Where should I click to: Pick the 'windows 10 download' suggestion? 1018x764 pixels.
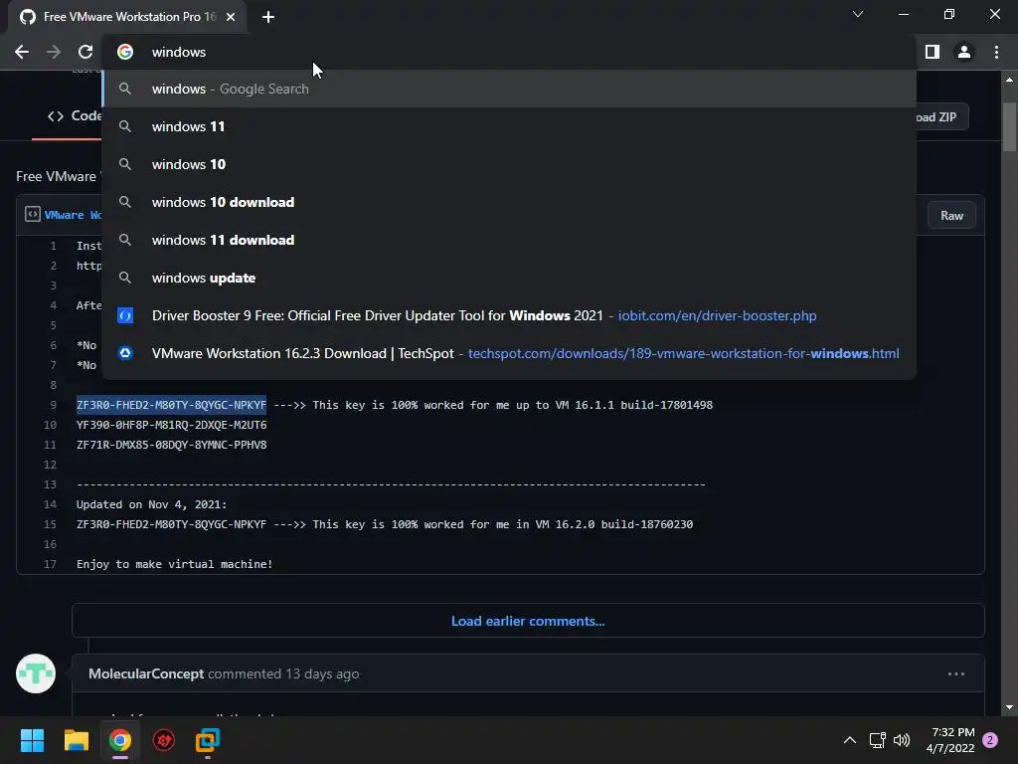click(509, 202)
